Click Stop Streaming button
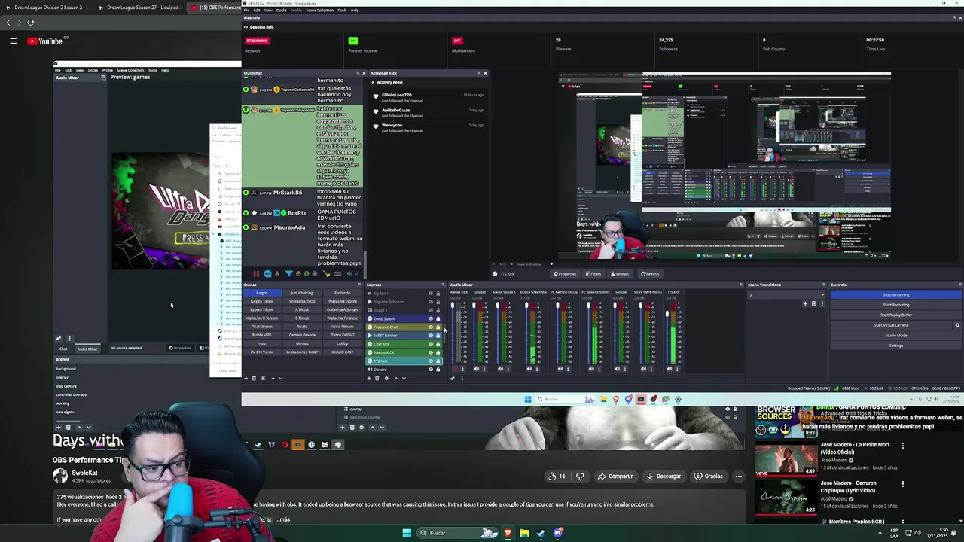This screenshot has width=964, height=542. coord(896,294)
